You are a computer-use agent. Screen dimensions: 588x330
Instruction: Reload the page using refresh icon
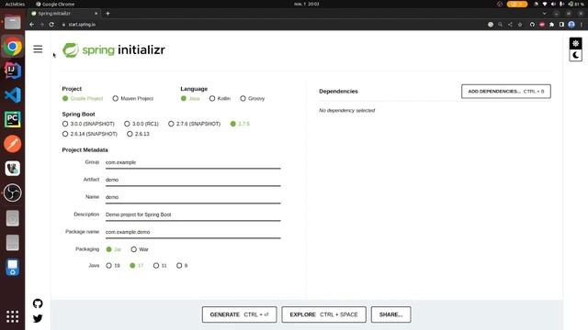point(51,25)
